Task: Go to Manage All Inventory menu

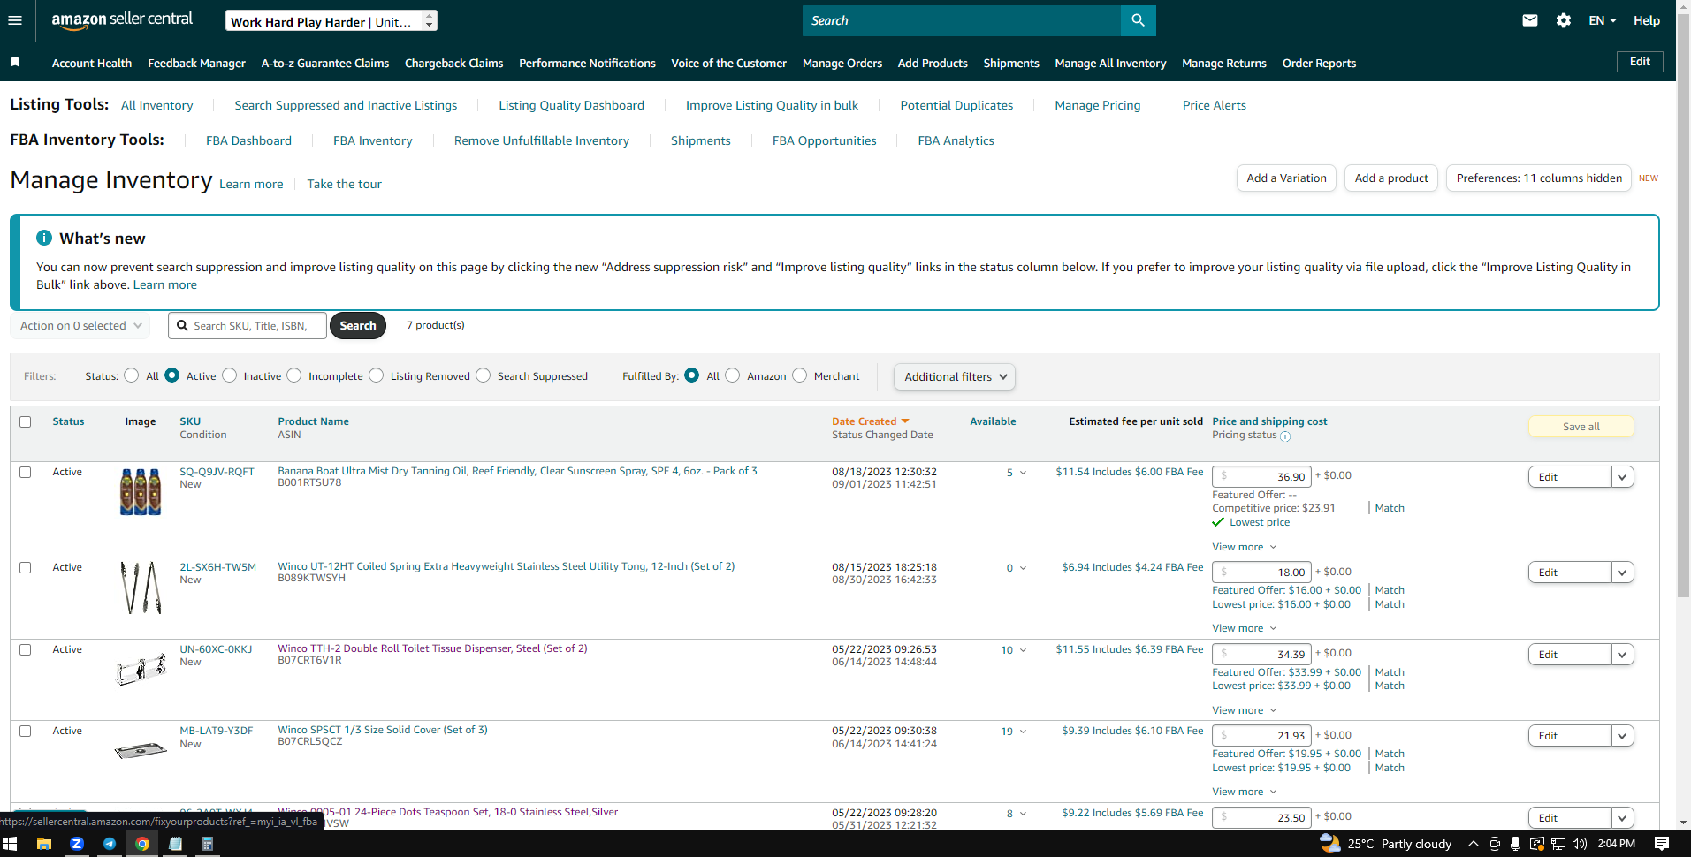Action: tap(1110, 63)
